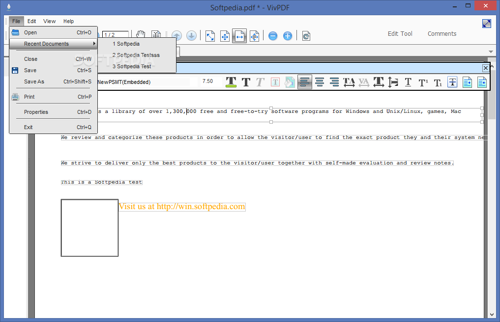Apply underline text formatting
500x322 pixels.
pos(408,82)
